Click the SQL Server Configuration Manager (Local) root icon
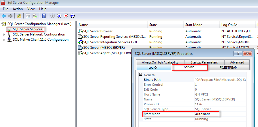Viewport: 258px width, 127px height. 4,24
